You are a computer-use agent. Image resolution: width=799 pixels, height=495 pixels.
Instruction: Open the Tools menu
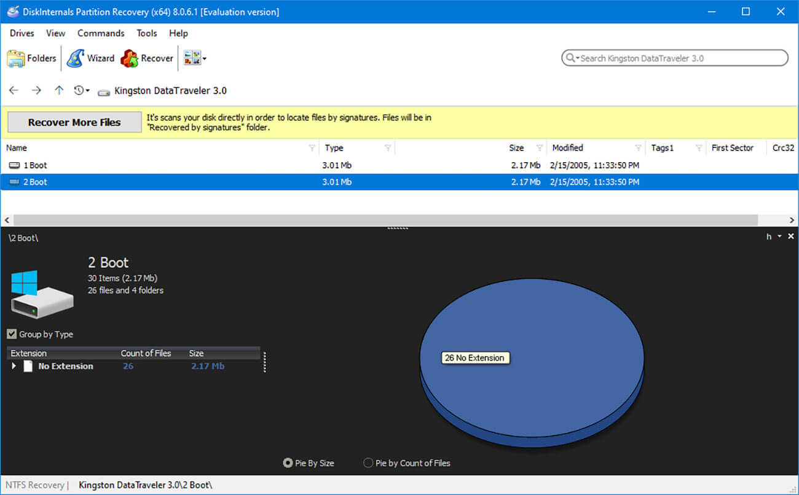click(147, 33)
